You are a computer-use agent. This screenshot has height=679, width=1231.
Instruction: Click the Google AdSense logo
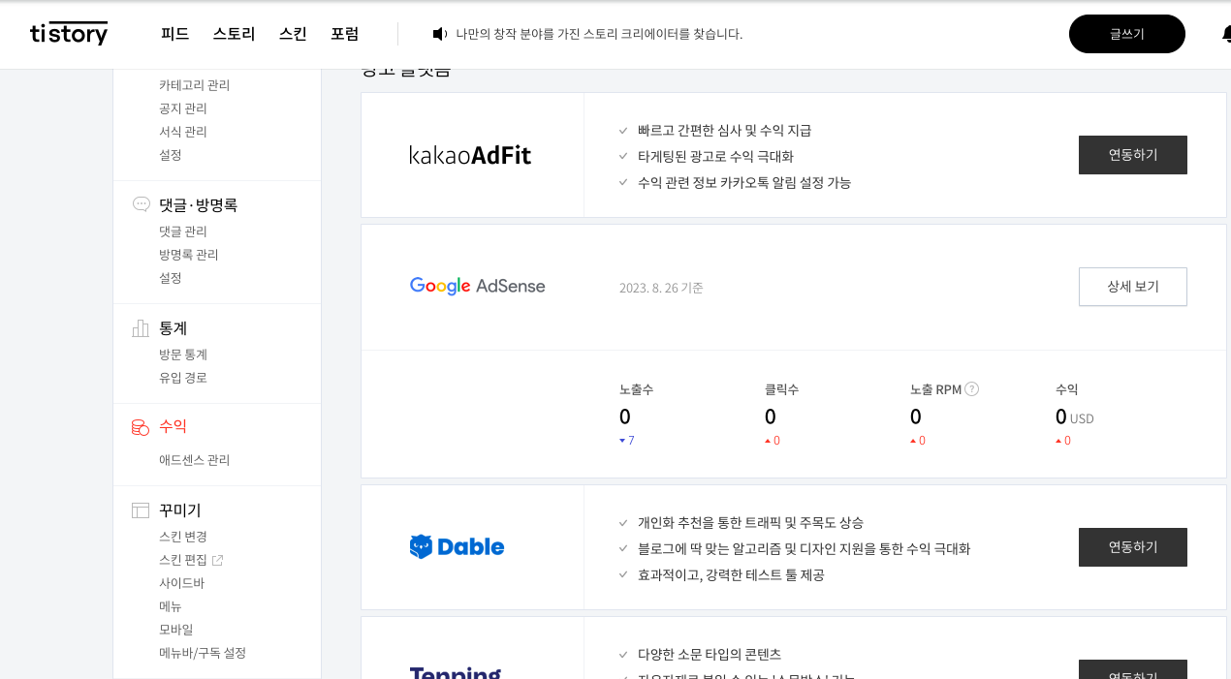pyautogui.click(x=477, y=286)
